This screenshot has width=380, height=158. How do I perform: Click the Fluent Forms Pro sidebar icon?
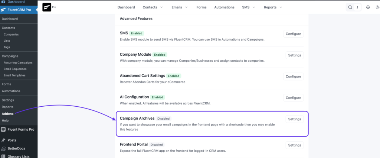(3, 130)
